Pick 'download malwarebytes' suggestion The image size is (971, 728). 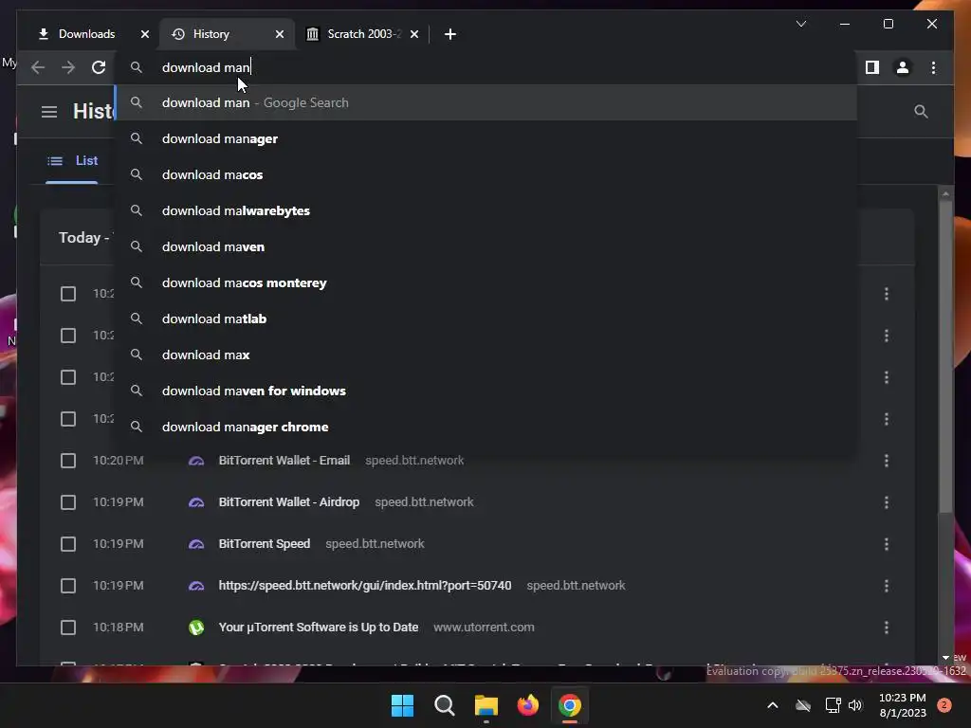tap(486, 210)
